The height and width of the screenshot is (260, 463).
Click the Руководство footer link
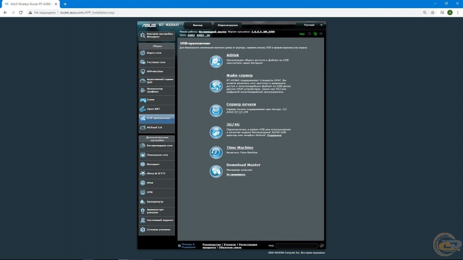212,245
